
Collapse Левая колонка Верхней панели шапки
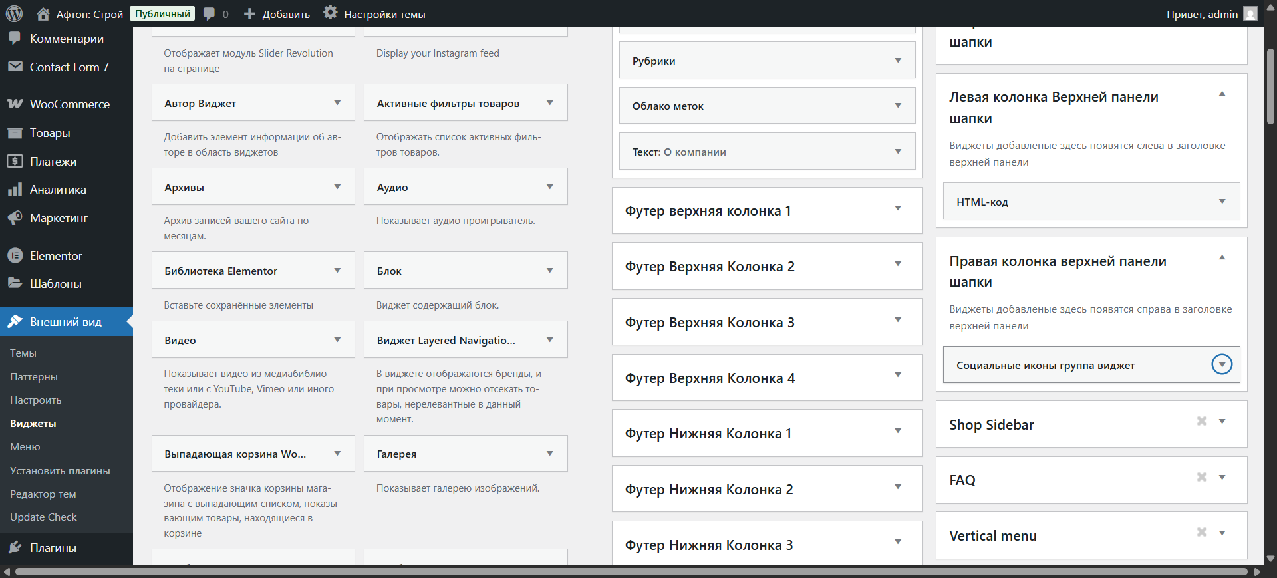[1222, 94]
